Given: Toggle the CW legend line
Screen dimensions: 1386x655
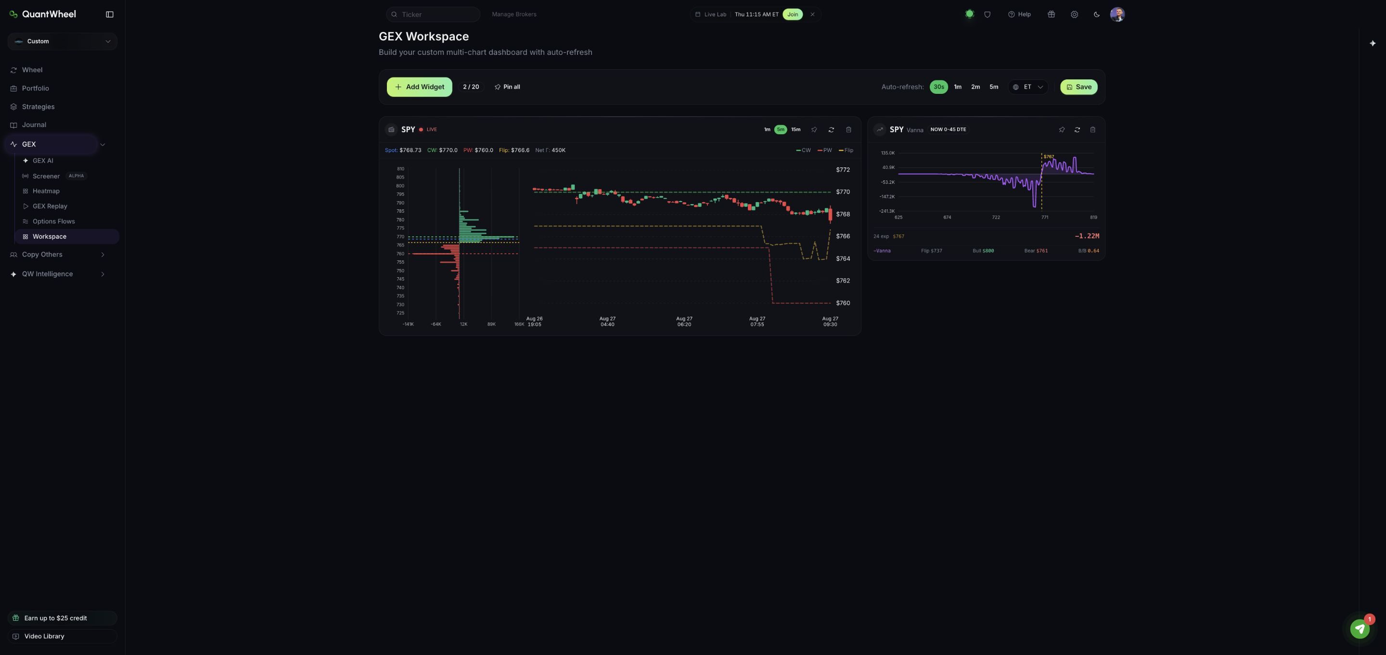Looking at the screenshot, I should 803,150.
